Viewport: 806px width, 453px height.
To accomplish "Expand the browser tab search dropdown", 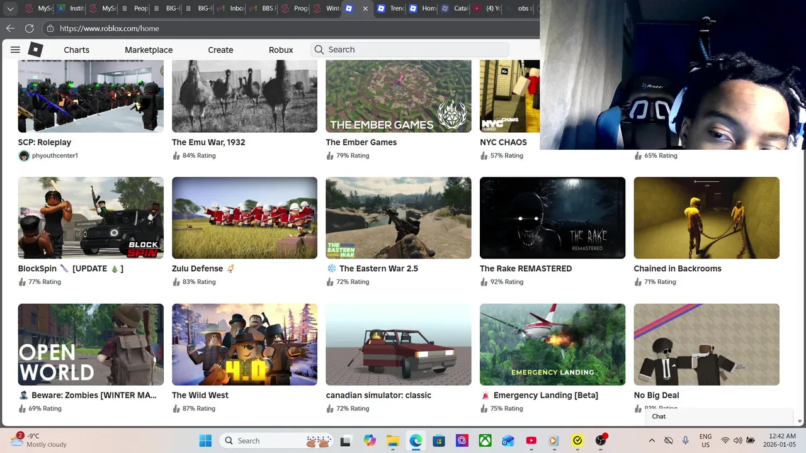I will coord(10,9).
